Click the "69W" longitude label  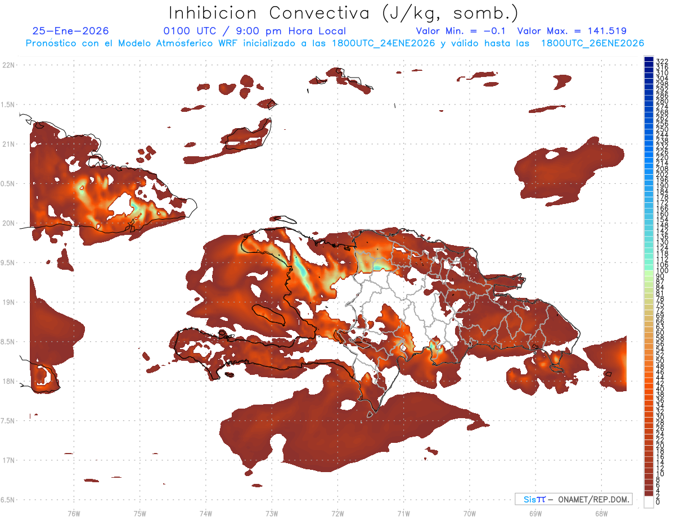click(x=535, y=513)
